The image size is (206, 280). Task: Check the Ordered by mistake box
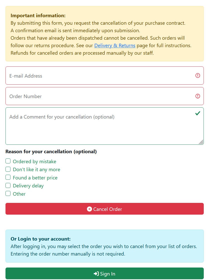point(8,161)
